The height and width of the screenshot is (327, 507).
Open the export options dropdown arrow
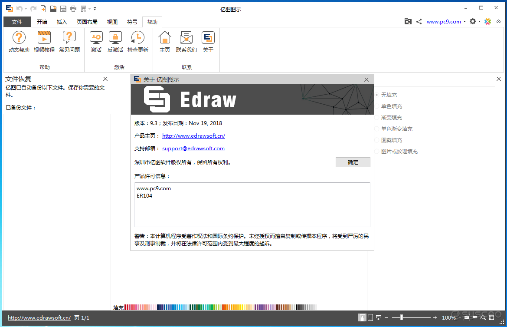tap(90, 9)
